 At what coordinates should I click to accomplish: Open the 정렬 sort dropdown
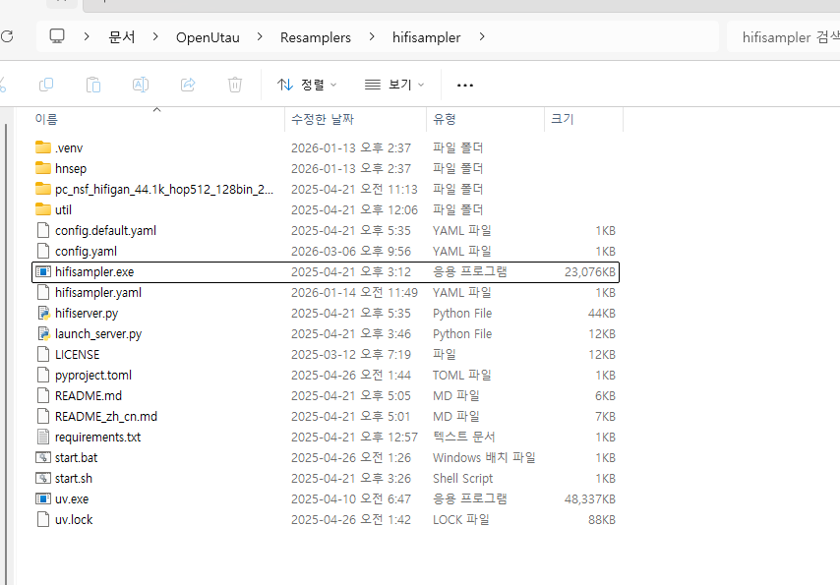307,85
